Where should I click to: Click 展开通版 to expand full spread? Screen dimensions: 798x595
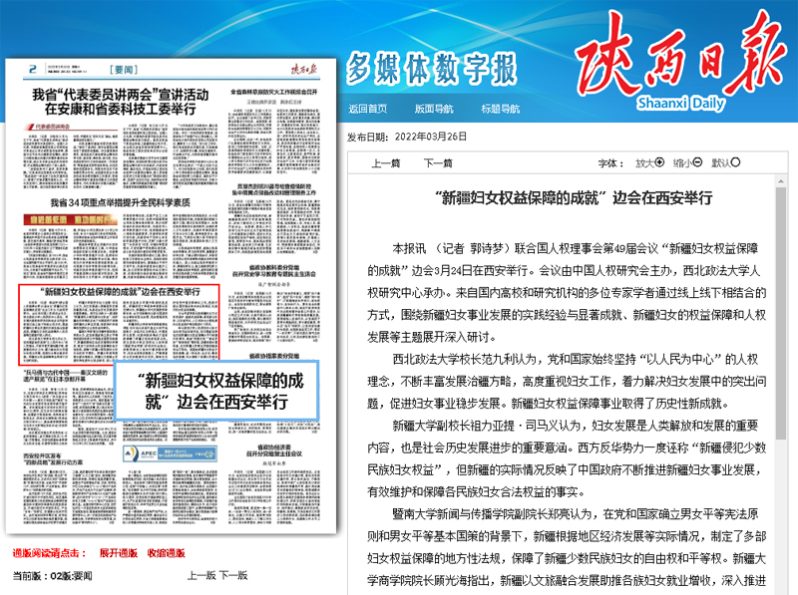coord(118,553)
